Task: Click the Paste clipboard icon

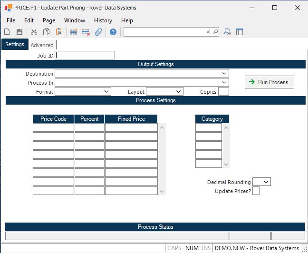Action: (59, 32)
